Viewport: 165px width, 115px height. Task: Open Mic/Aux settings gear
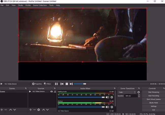click(112, 107)
